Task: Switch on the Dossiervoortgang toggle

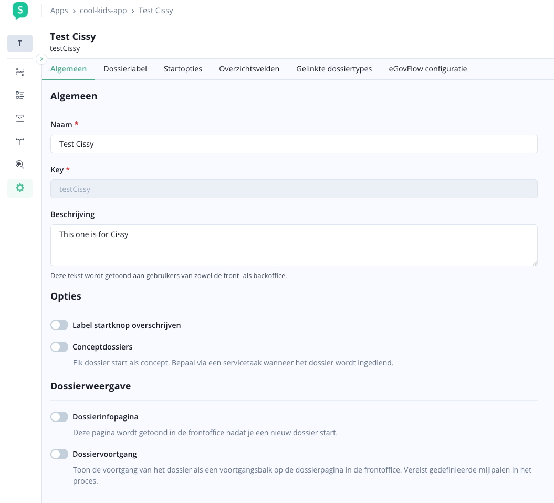Action: (x=59, y=454)
